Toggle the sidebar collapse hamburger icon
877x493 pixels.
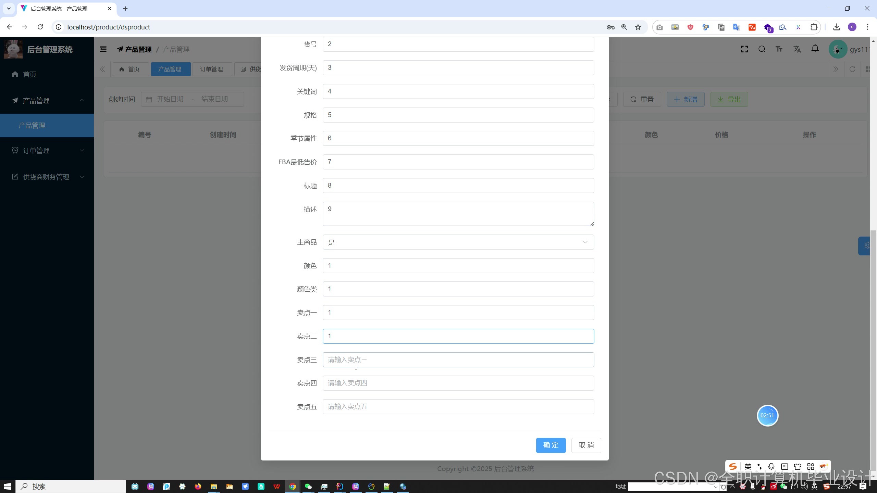[x=103, y=49]
